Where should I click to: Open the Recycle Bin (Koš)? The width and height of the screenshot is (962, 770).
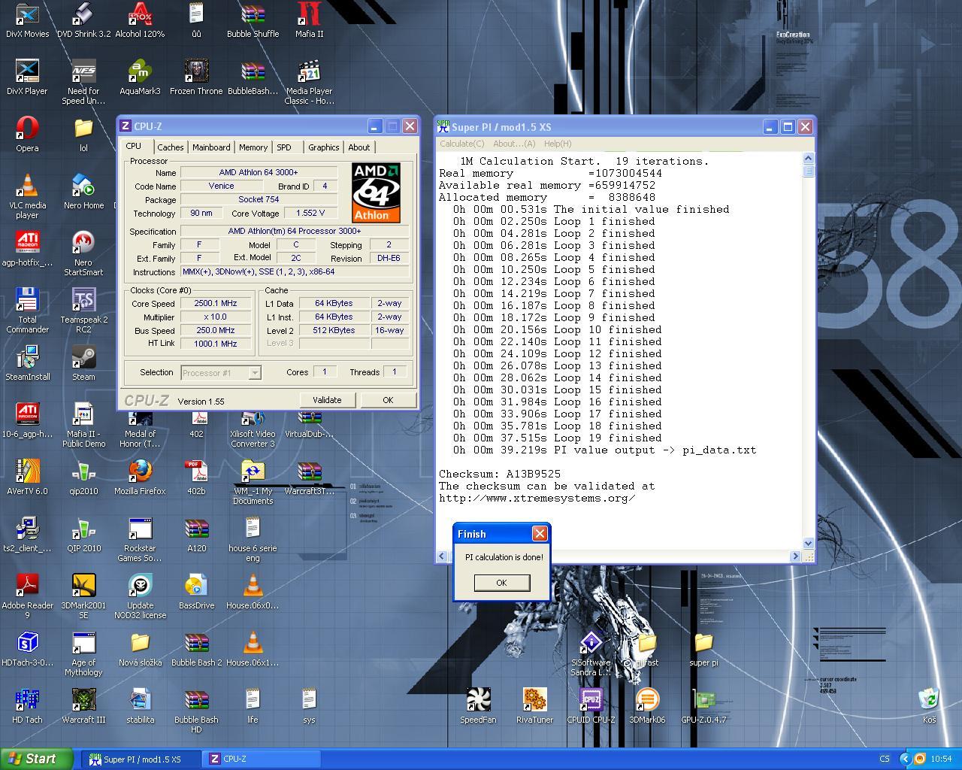point(929,706)
